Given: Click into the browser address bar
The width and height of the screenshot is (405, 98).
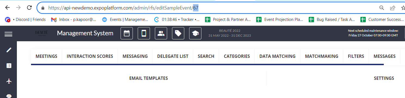Looking at the screenshot, I should click(207, 8).
